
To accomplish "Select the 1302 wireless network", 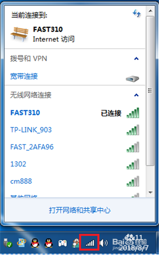I will [x=75, y=164].
